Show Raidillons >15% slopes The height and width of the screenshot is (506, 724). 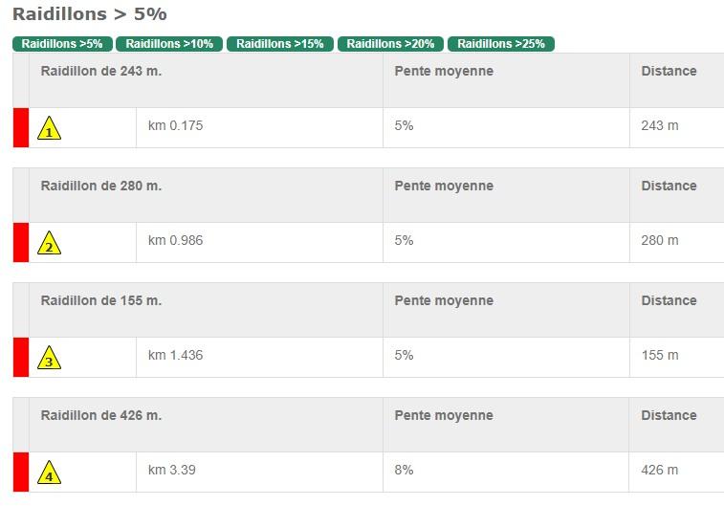280,44
